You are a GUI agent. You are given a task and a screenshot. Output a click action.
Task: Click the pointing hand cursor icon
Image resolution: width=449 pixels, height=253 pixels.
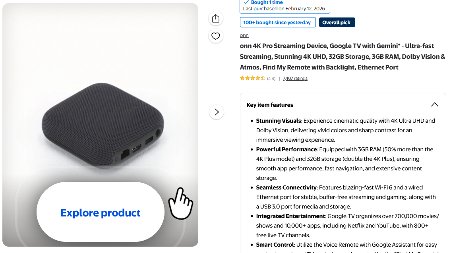click(180, 203)
